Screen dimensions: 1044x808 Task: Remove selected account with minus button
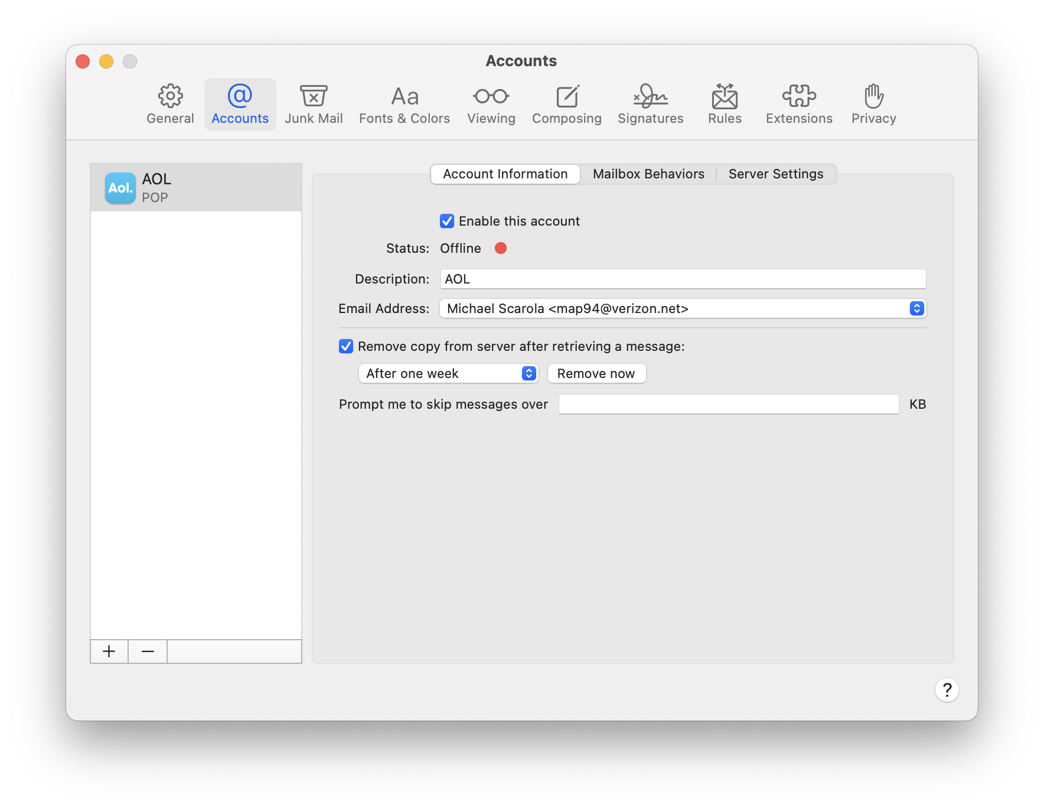[148, 651]
